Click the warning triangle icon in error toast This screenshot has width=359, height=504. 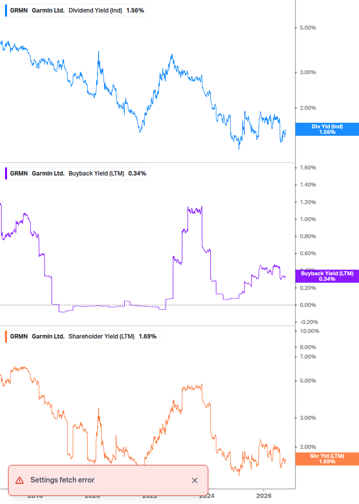pos(20,480)
